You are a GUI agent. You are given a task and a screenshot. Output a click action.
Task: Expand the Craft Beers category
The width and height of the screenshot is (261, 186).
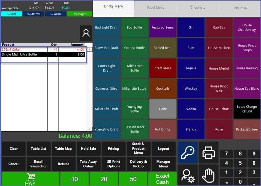(162, 68)
